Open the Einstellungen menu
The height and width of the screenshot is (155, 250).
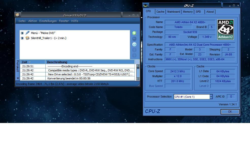click(48, 21)
